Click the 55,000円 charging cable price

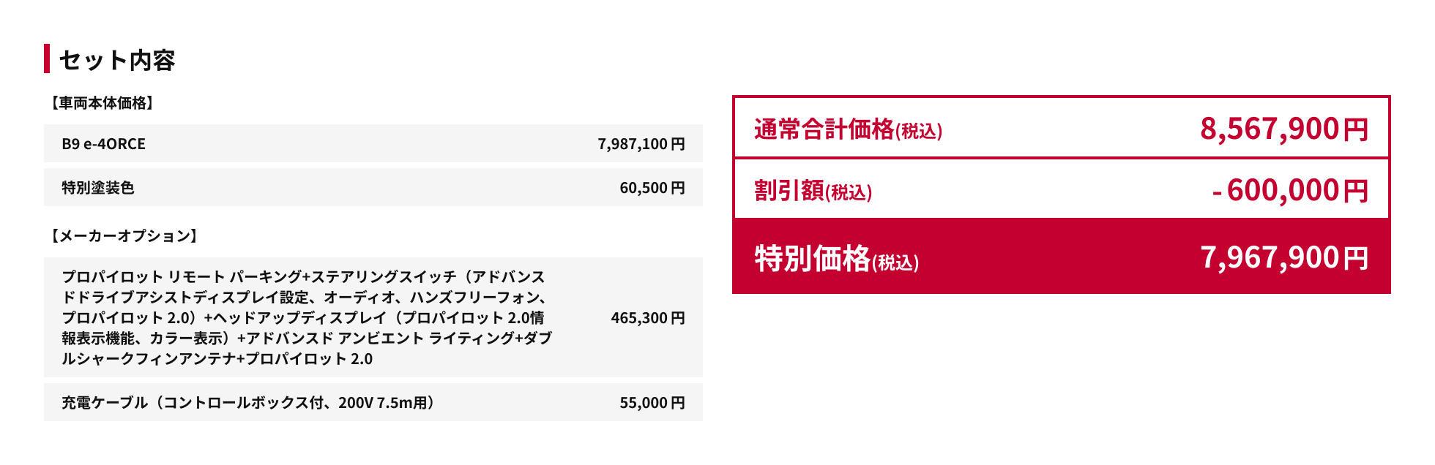point(652,403)
